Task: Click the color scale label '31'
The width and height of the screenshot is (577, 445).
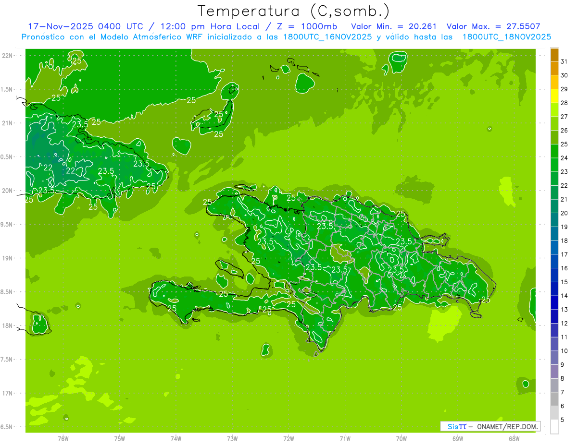Action: click(x=564, y=61)
